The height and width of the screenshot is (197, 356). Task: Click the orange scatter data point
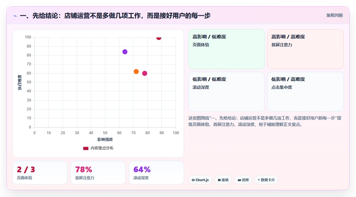[136, 72]
